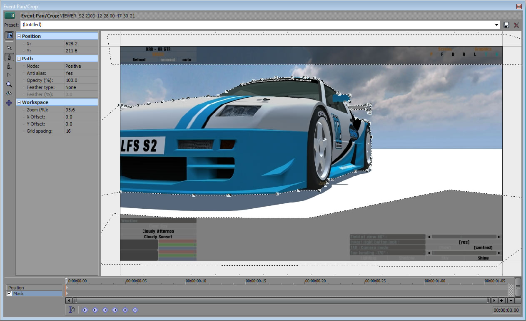Screen dimensions: 526x321
Task: Zoom out the keyframe timeline with minus
Action: pyautogui.click(x=511, y=300)
